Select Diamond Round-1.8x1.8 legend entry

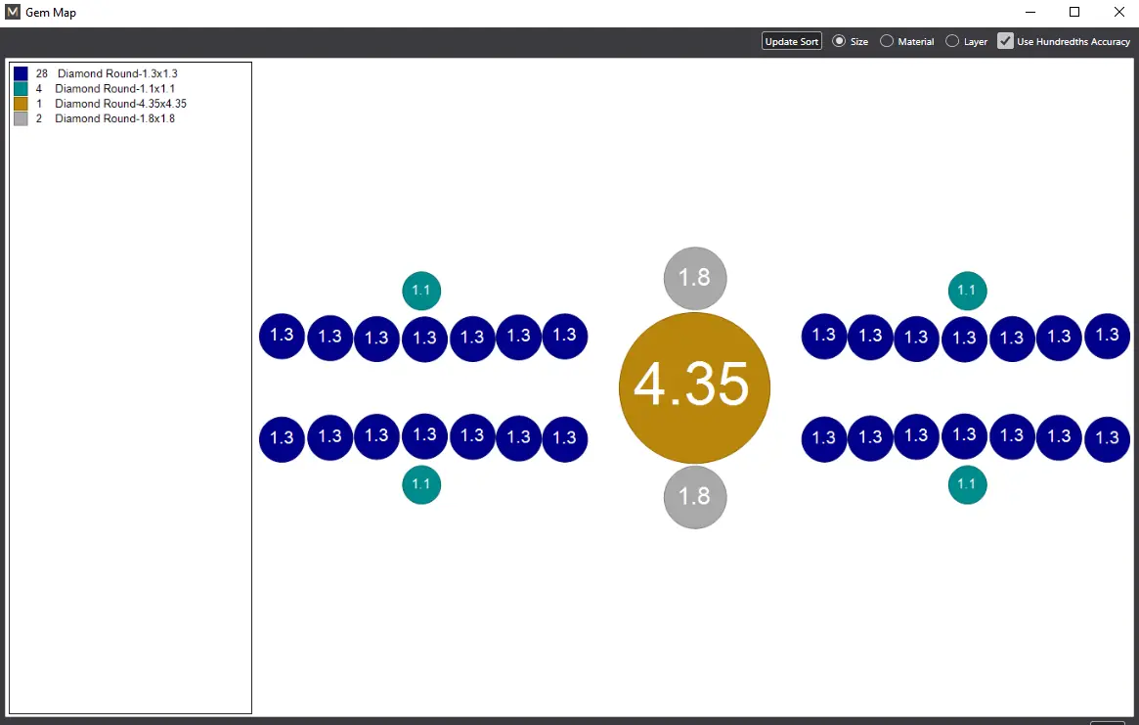click(114, 118)
